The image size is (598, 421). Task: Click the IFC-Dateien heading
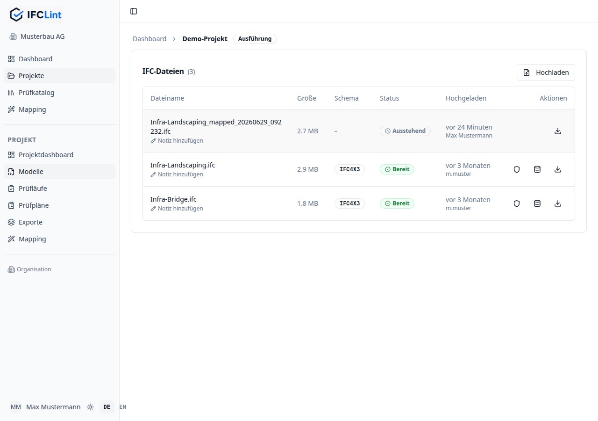163,72
